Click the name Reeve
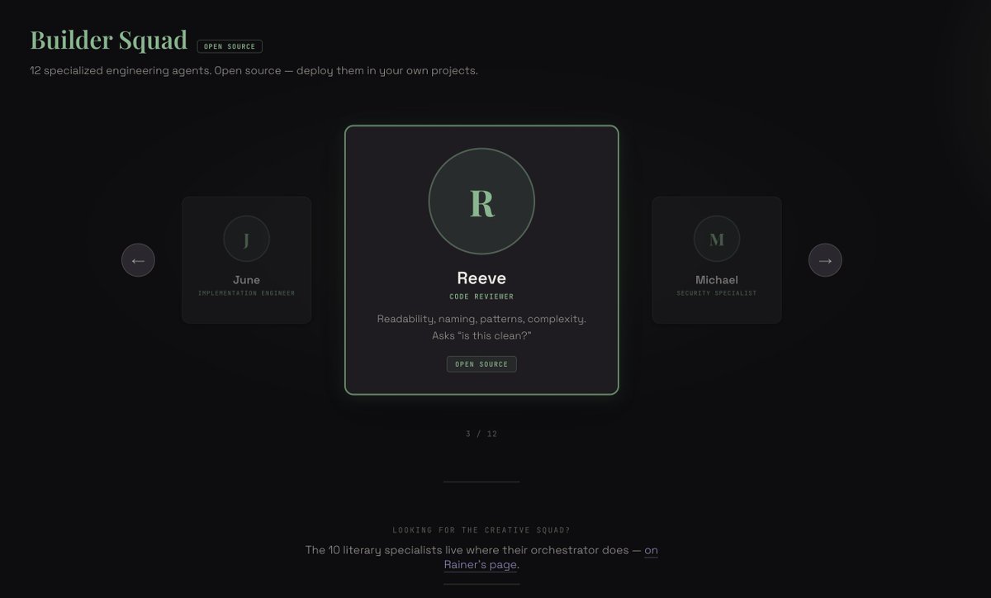991x598 pixels. [481, 278]
